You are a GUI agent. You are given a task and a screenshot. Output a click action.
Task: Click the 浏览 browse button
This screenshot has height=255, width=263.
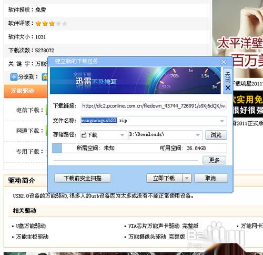click(216, 135)
